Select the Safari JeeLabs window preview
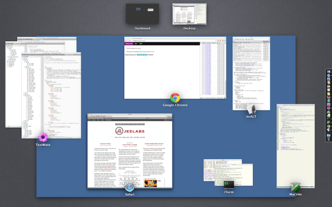The image size is (332, 207). (x=130, y=151)
